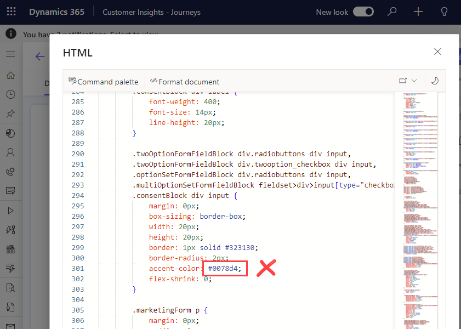Open search from the top navigation bar

click(391, 12)
